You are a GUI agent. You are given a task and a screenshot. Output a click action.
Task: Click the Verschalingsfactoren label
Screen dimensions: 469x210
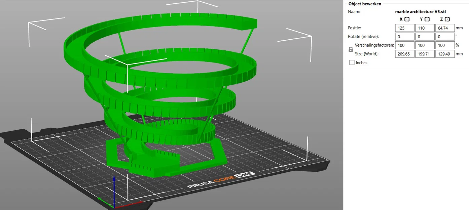click(374, 45)
